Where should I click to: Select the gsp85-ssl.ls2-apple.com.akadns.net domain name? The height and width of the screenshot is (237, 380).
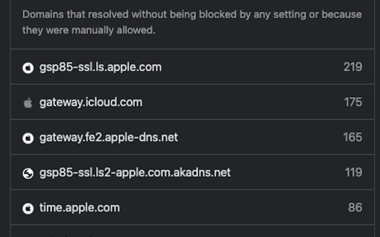coord(135,173)
